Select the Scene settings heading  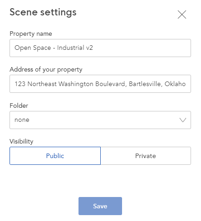point(43,12)
